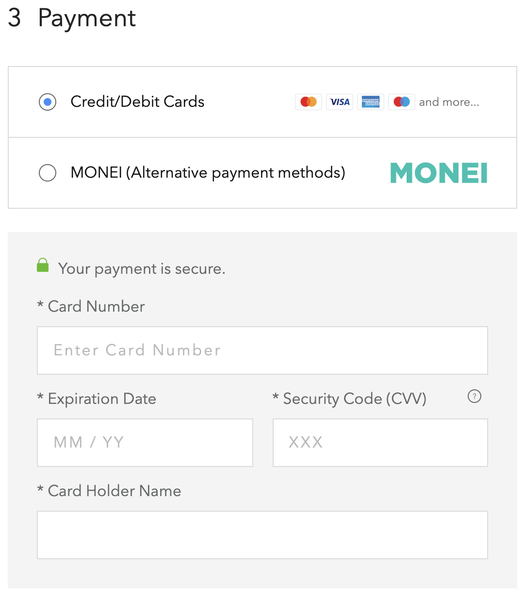
Task: Click the Maestro card icon
Action: [402, 102]
